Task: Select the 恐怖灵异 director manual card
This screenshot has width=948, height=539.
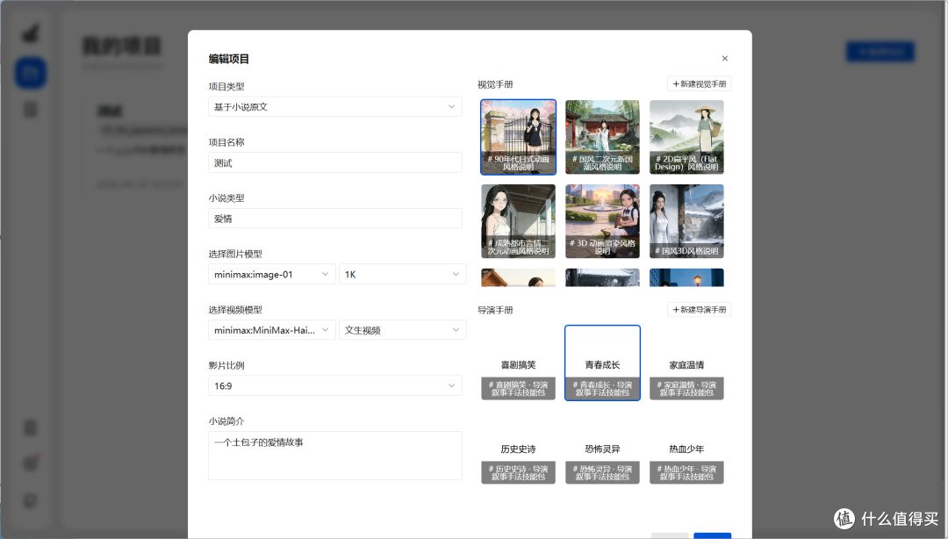Action: (602, 447)
